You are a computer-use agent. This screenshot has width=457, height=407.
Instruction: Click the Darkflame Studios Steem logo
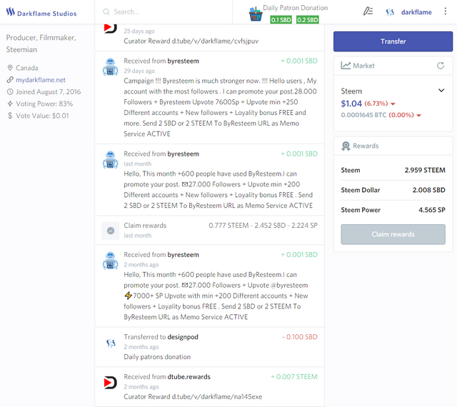click(x=10, y=11)
